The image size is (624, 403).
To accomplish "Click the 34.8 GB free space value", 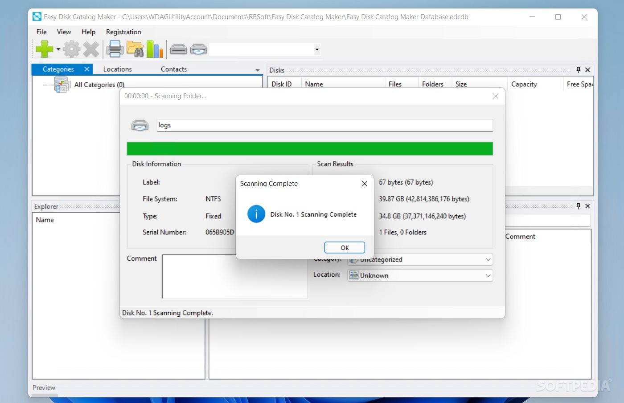I will coord(422,216).
